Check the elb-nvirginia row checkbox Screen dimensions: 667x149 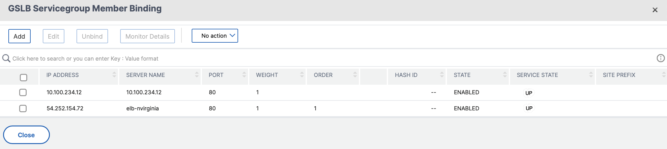pyautogui.click(x=23, y=108)
